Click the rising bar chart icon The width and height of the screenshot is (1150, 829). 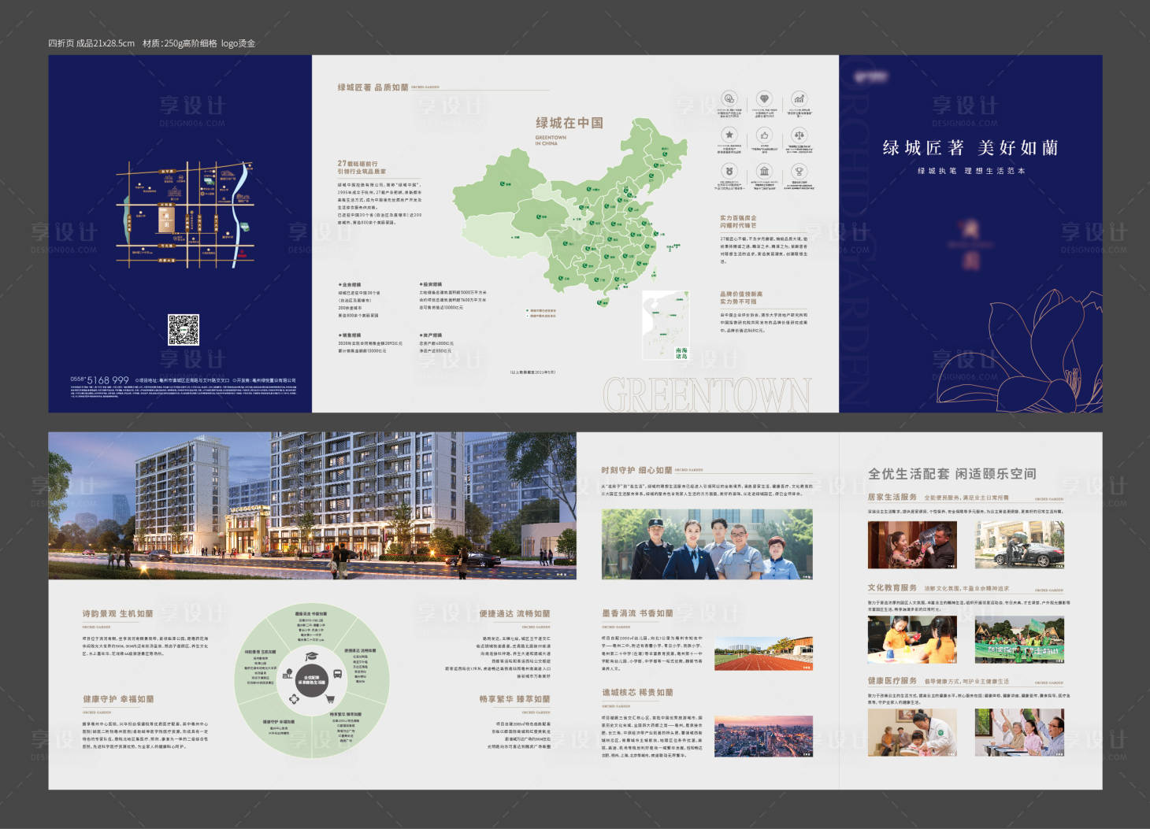[799, 99]
